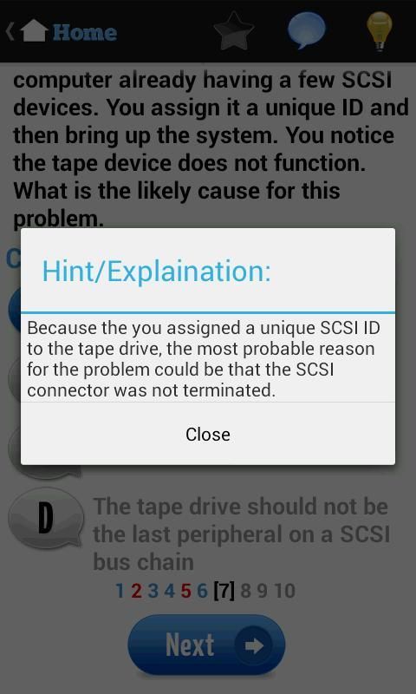Viewport: 416px width, 694px height.
Task: Close the Hint/Explanation dialog
Action: point(208,435)
